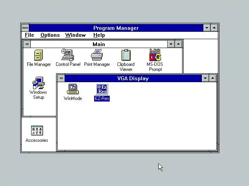Click the VGA Display title bar
The height and width of the screenshot is (186, 249).
(x=133, y=78)
